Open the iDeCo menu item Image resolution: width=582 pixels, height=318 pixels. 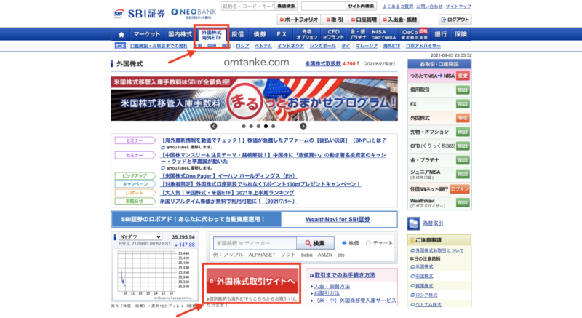click(414, 34)
